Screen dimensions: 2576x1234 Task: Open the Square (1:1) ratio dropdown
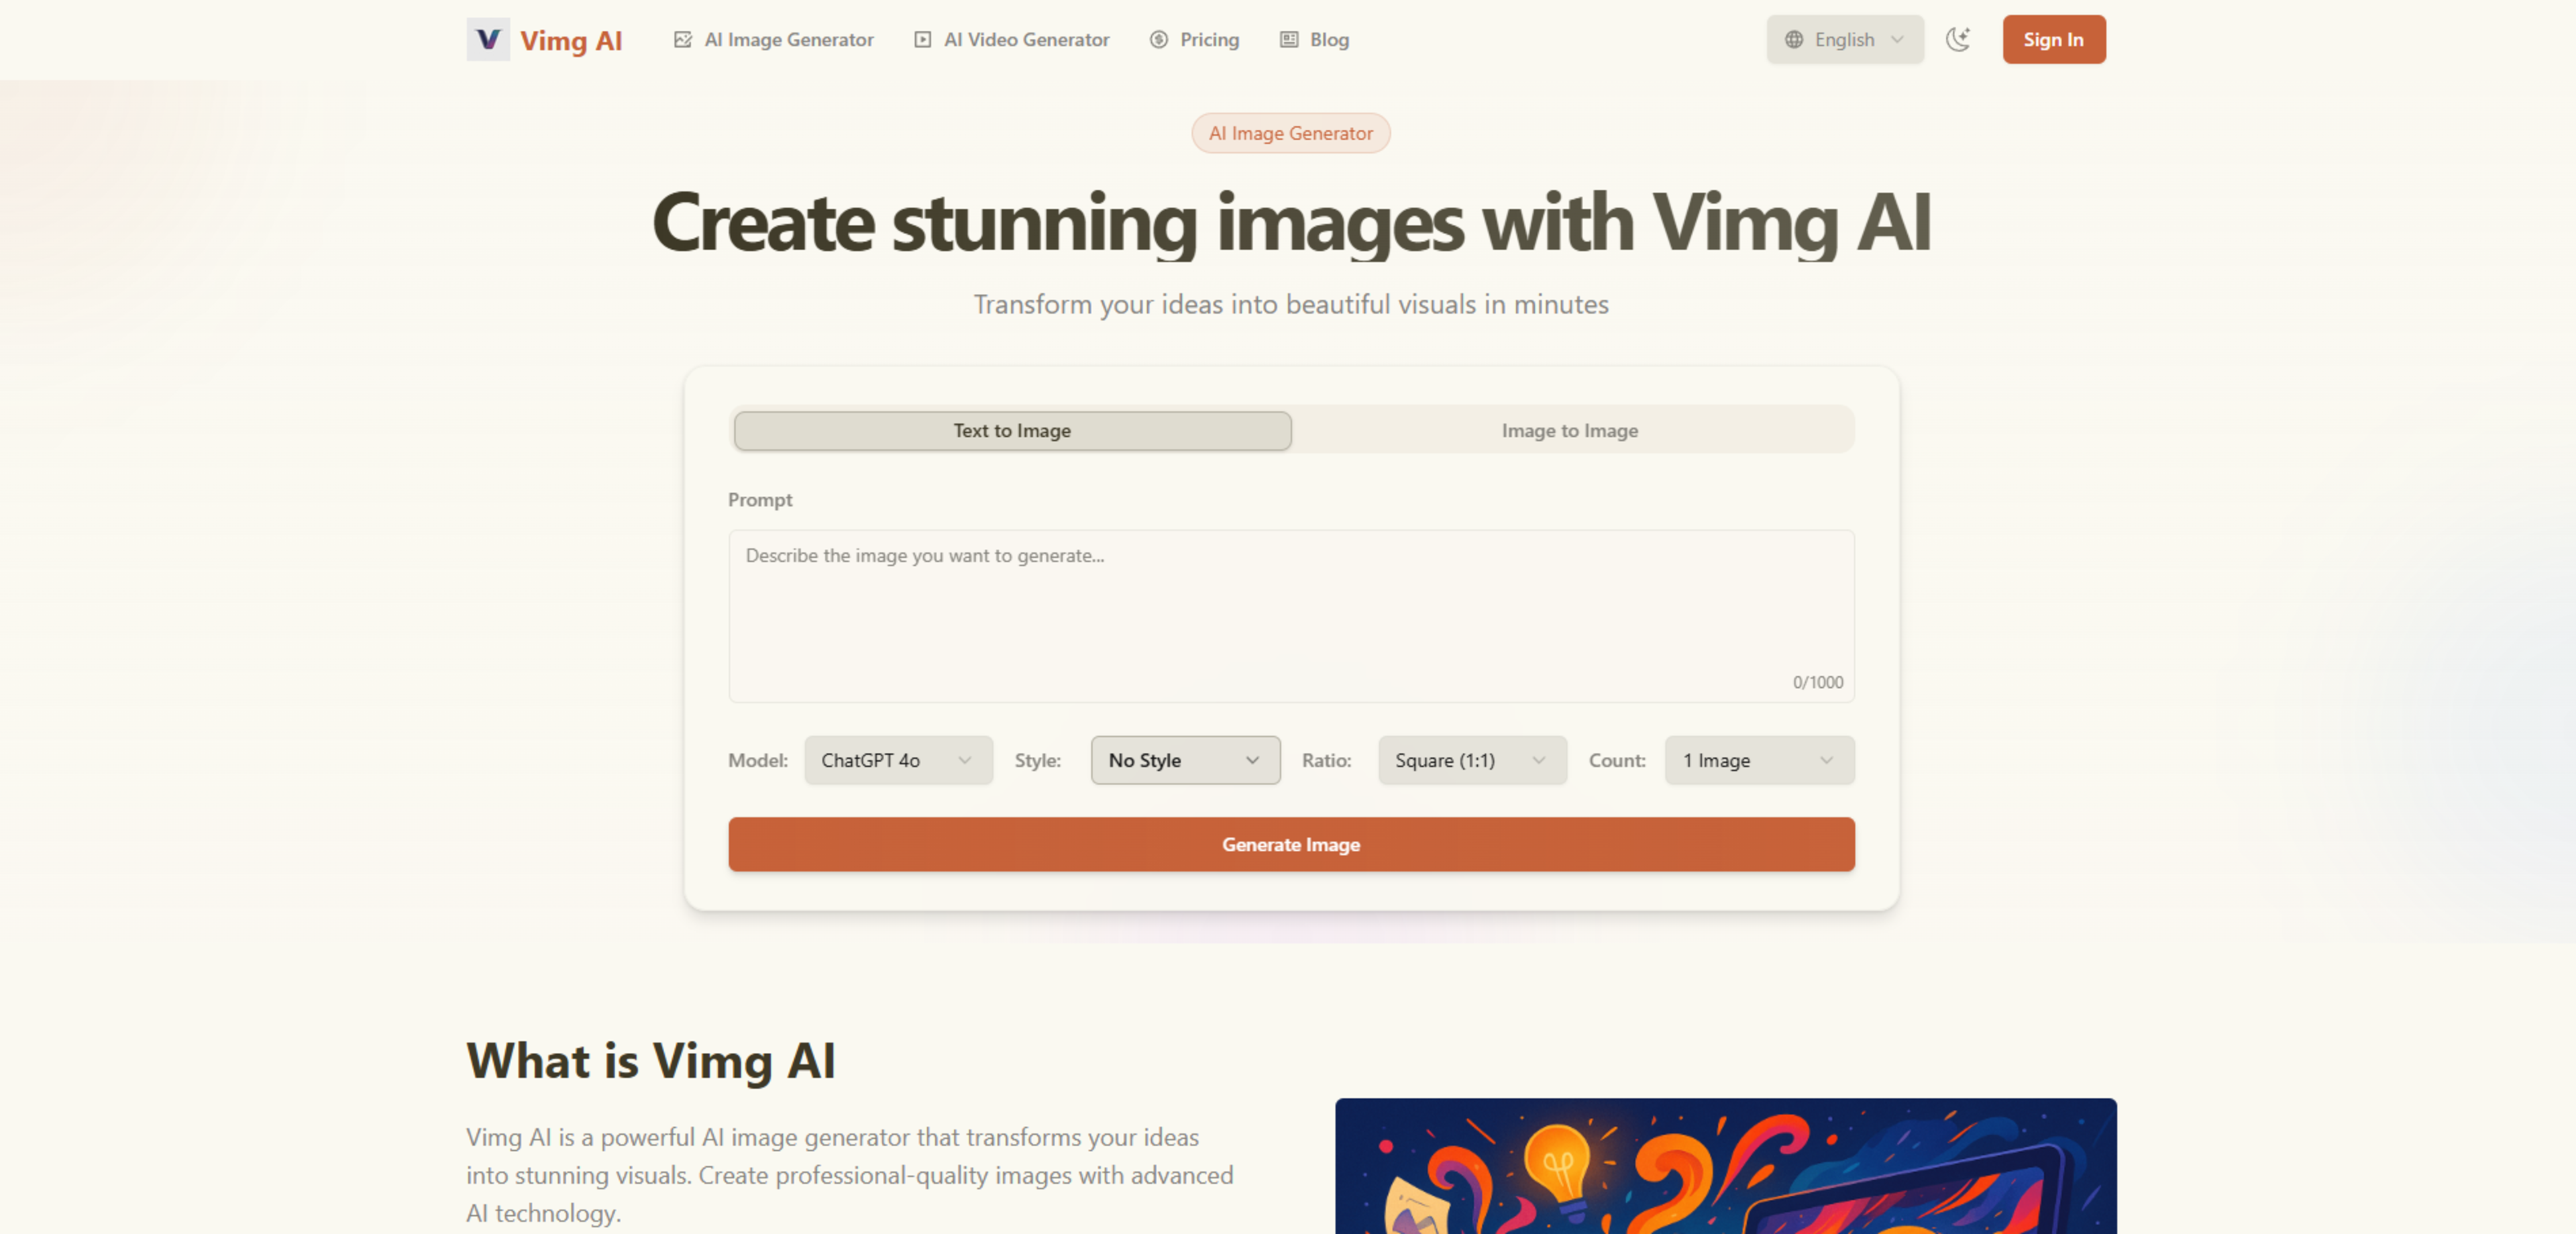[x=1471, y=760]
